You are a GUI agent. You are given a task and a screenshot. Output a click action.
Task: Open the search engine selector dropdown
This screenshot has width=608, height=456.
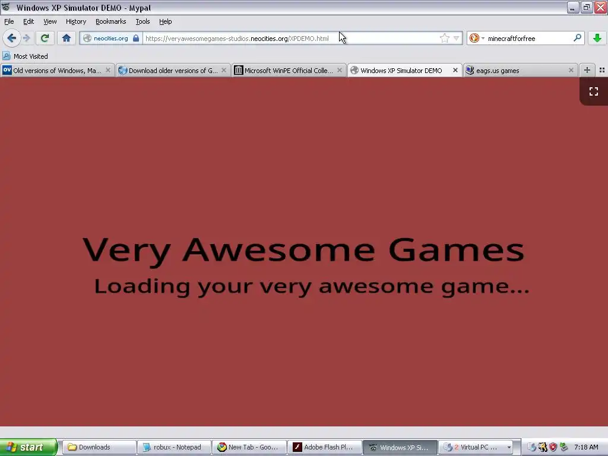point(477,38)
